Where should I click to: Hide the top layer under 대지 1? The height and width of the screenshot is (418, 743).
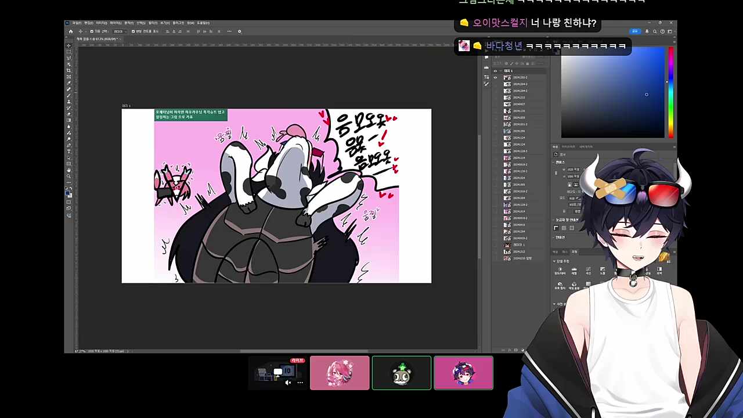coord(495,77)
